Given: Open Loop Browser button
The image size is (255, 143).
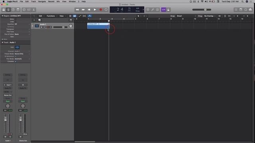Looking at the screenshot, I should coord(245,10).
